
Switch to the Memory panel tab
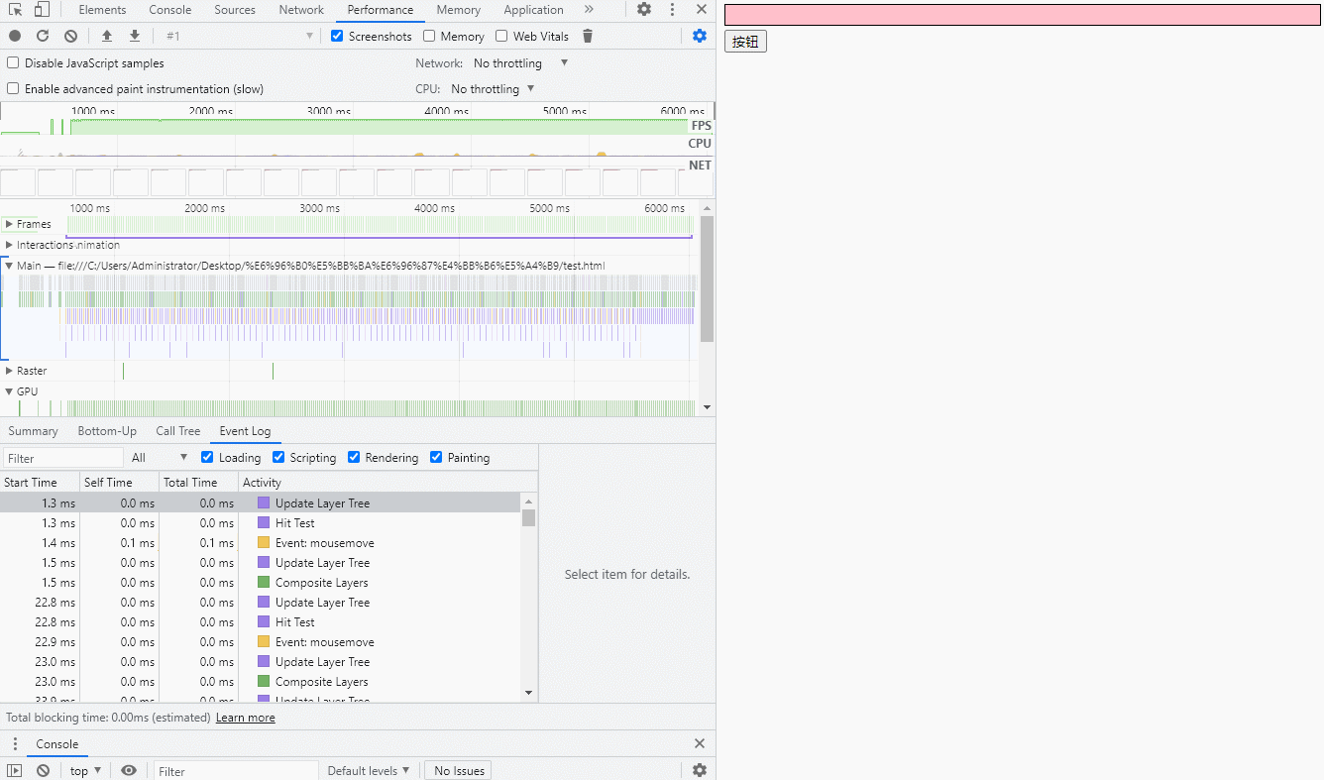(x=458, y=10)
